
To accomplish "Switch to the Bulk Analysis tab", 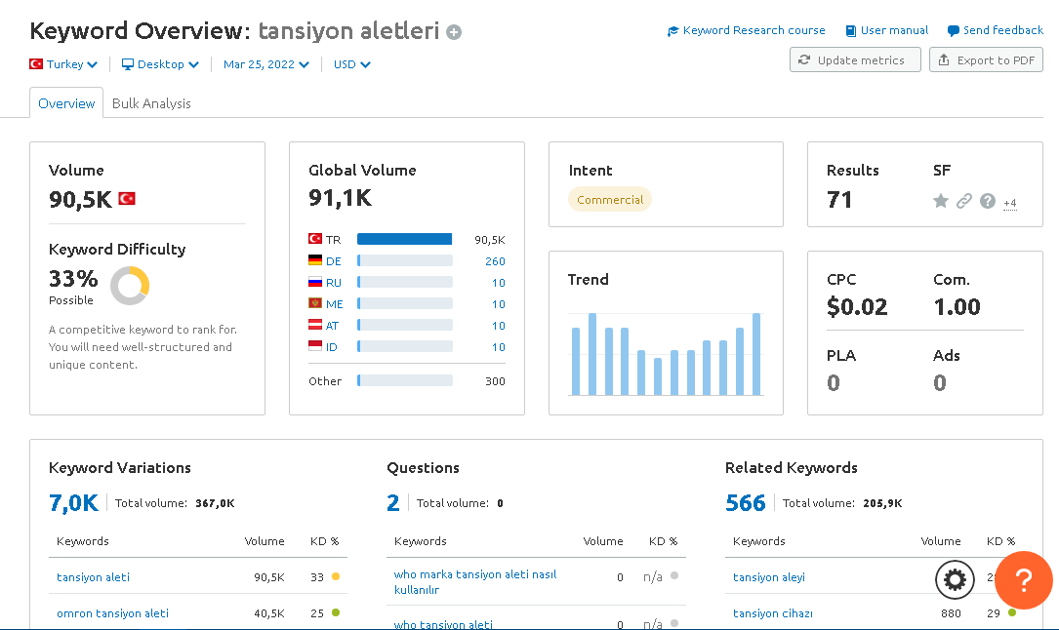I will pyautogui.click(x=151, y=103).
